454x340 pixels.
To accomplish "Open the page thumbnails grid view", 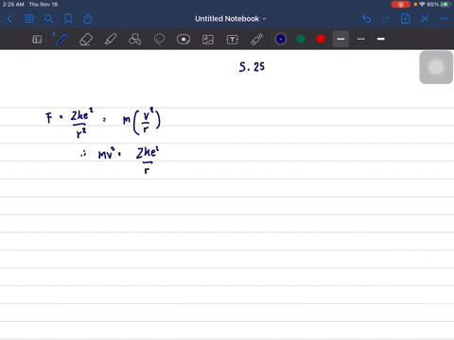I will point(29,19).
